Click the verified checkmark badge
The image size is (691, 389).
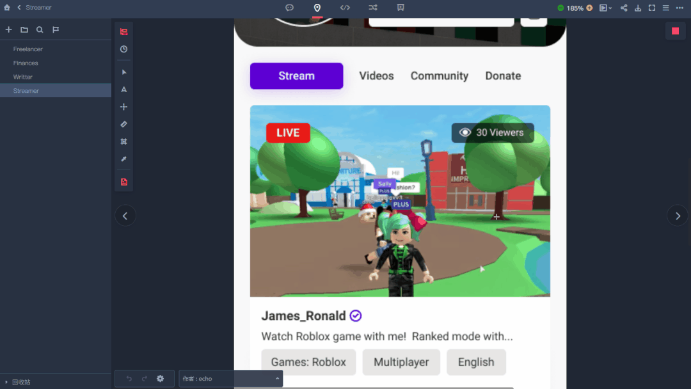(356, 316)
